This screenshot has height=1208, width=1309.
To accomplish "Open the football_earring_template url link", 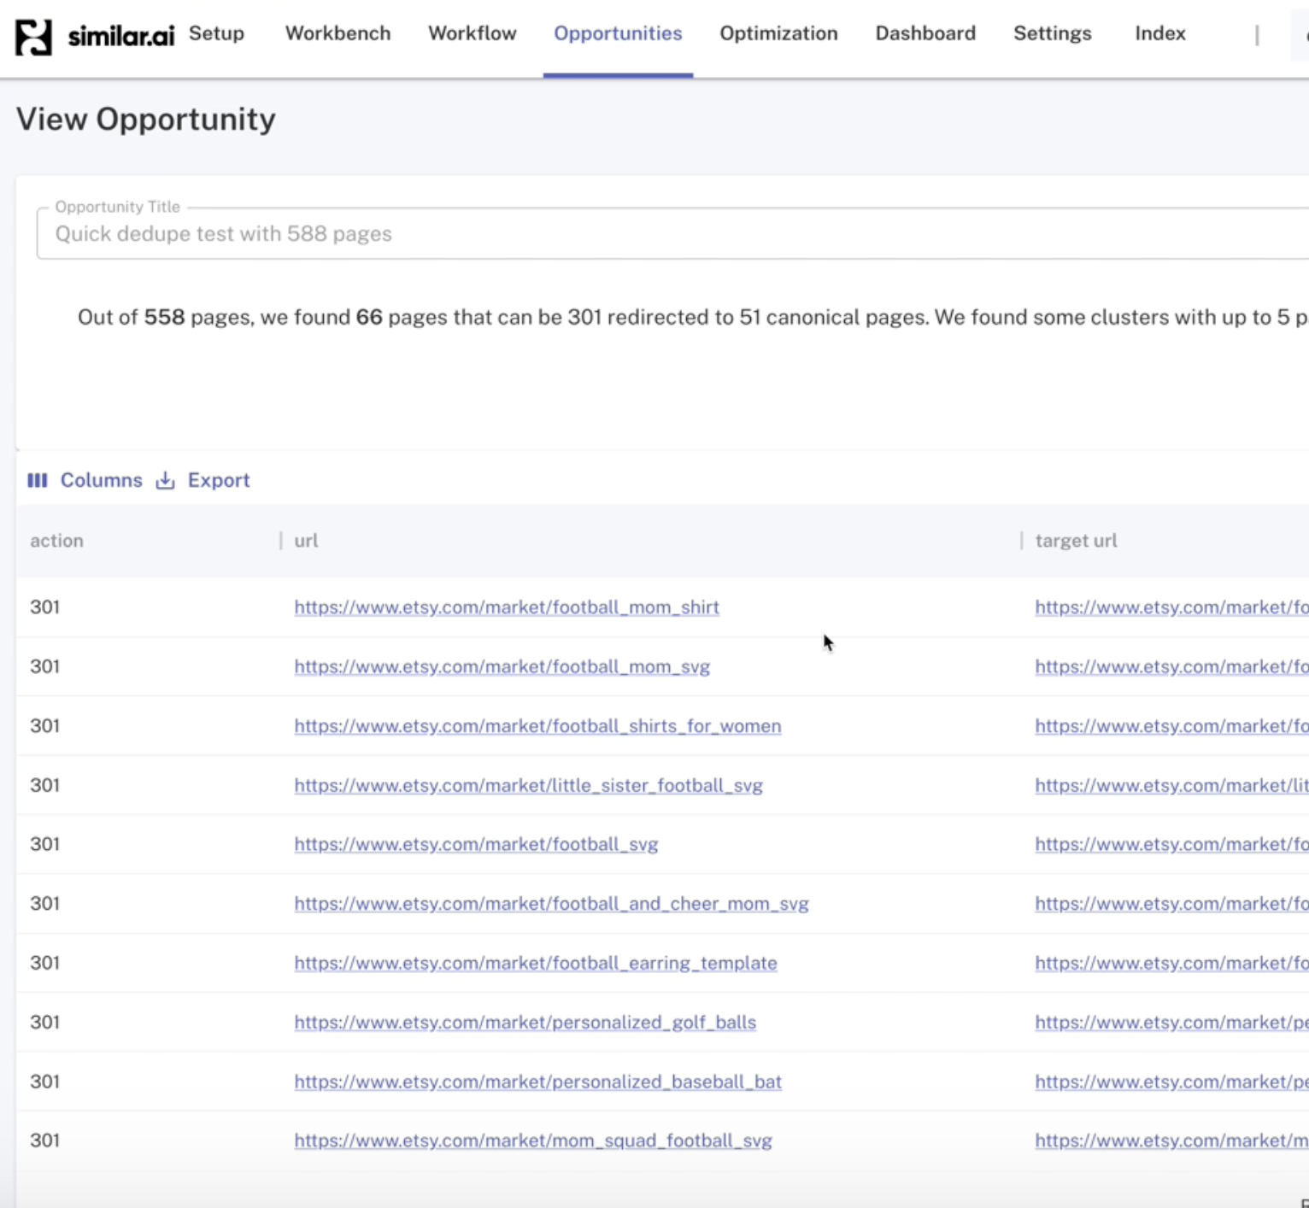I will pos(536,963).
